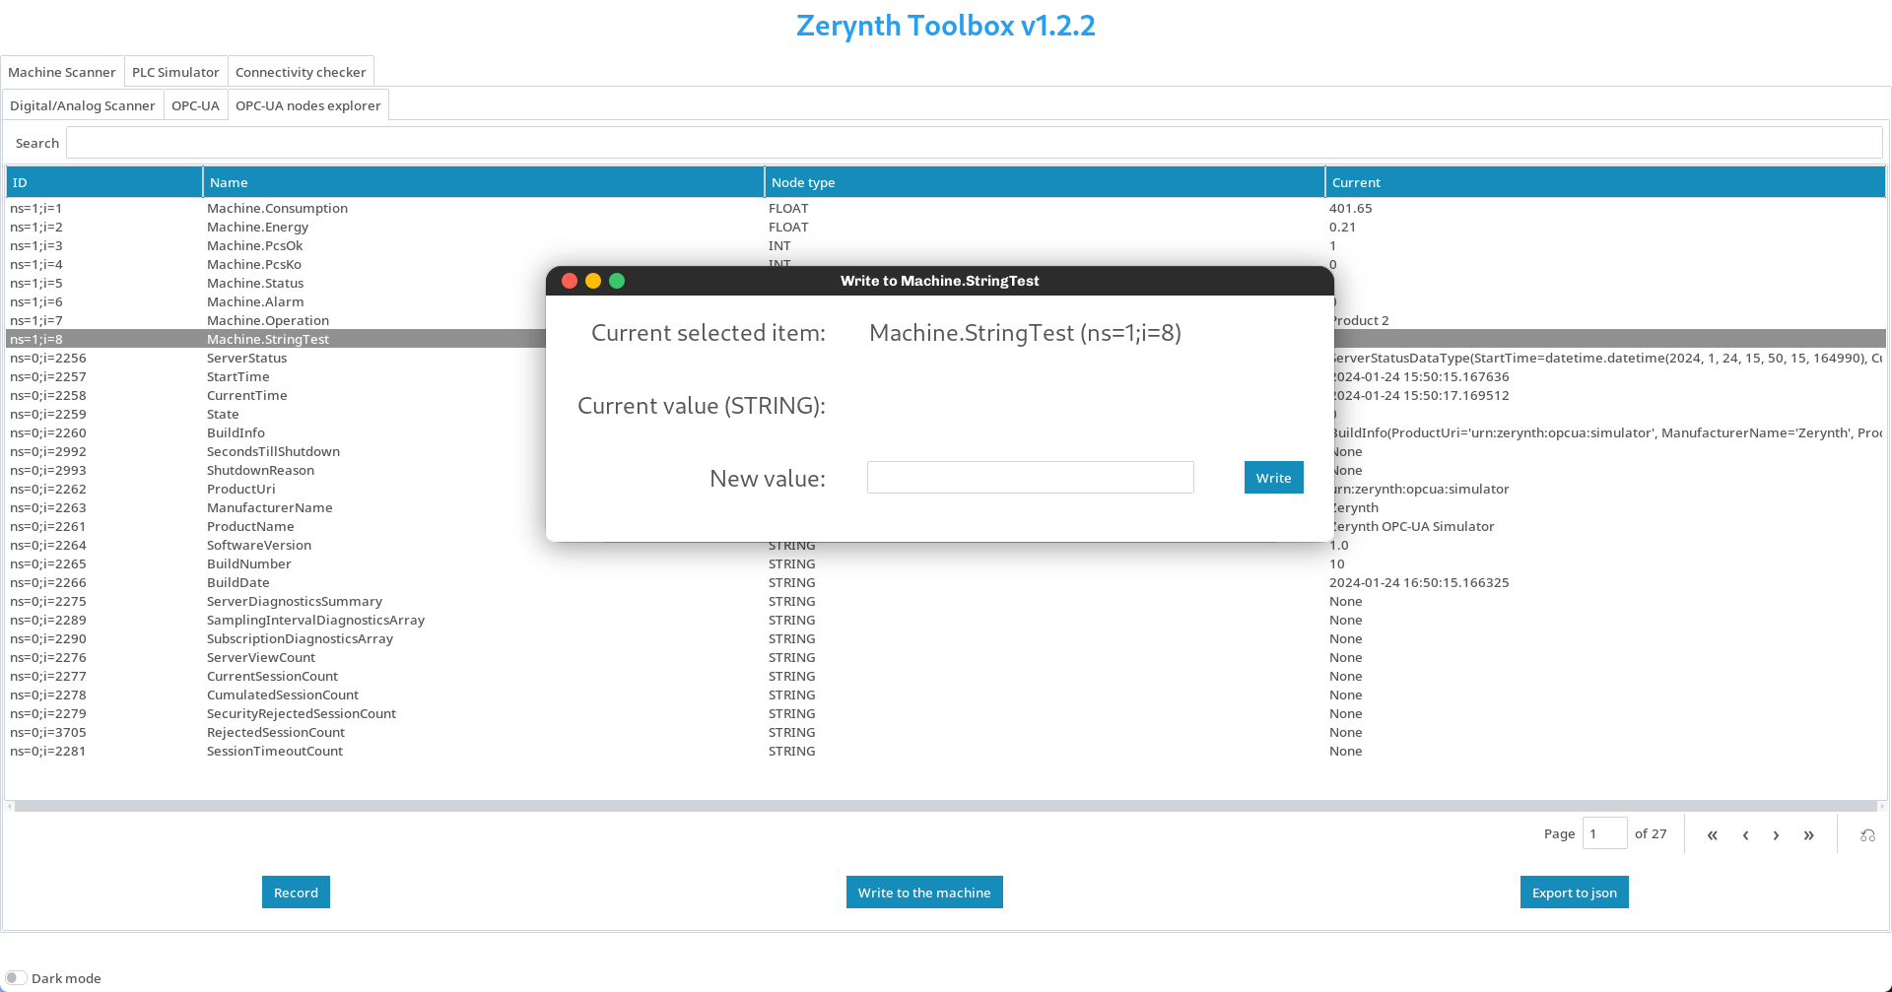Screen dimensions: 1892x992
Task: Click the Zerynth OPC-UA Simulator value cell
Action: (x=1413, y=526)
